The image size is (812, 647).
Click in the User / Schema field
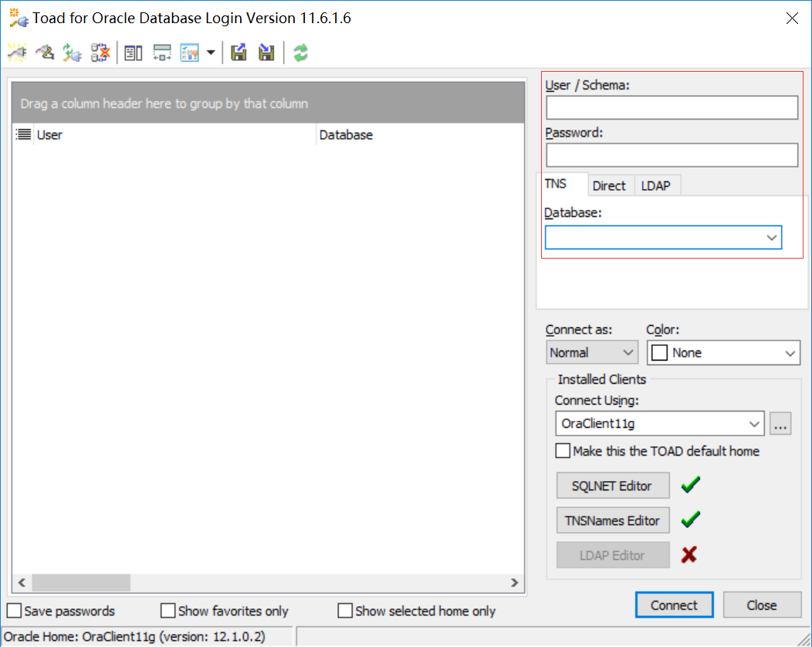[x=672, y=108]
